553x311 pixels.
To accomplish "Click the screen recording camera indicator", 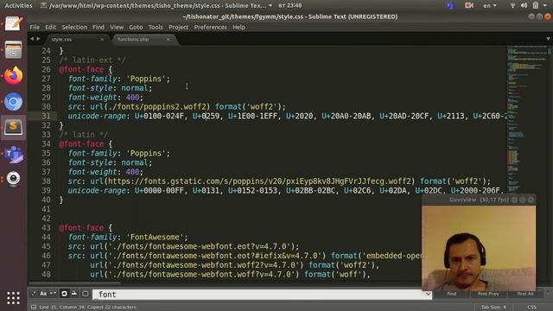I will tap(468, 5).
